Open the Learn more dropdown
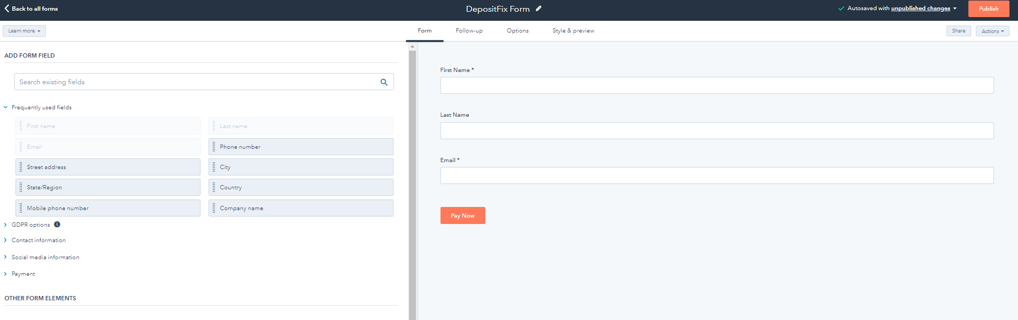This screenshot has height=320, width=1018. pyautogui.click(x=24, y=31)
